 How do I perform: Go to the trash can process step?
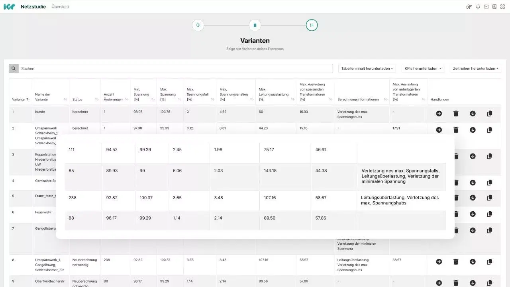(255, 25)
